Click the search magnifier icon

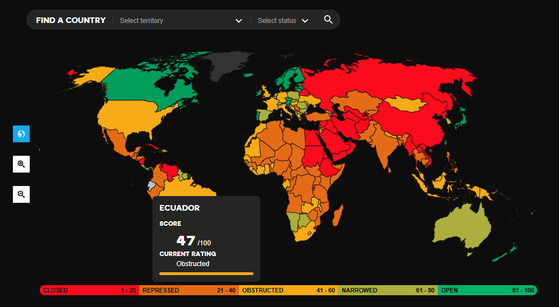point(328,20)
